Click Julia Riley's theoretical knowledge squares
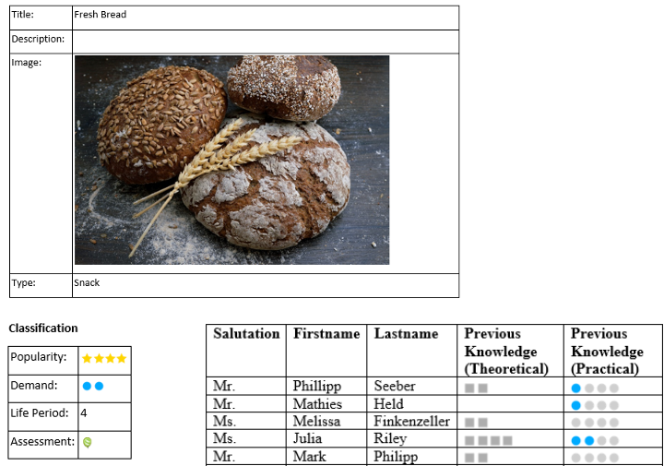The width and height of the screenshot is (664, 466). click(x=488, y=441)
